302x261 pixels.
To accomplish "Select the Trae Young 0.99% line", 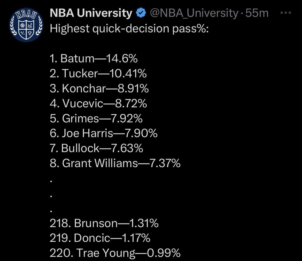I will (115, 253).
